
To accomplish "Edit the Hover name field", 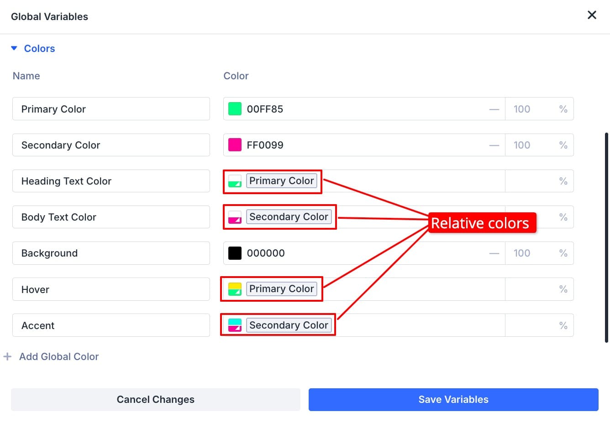I will point(111,289).
